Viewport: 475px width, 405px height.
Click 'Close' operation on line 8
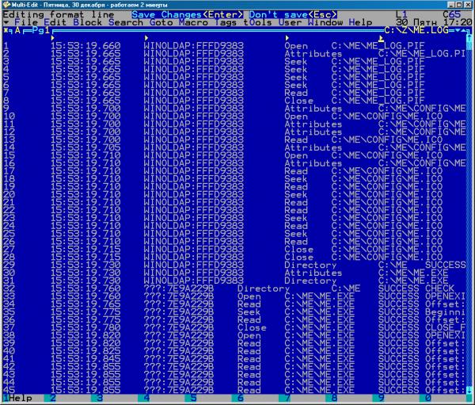298,101
